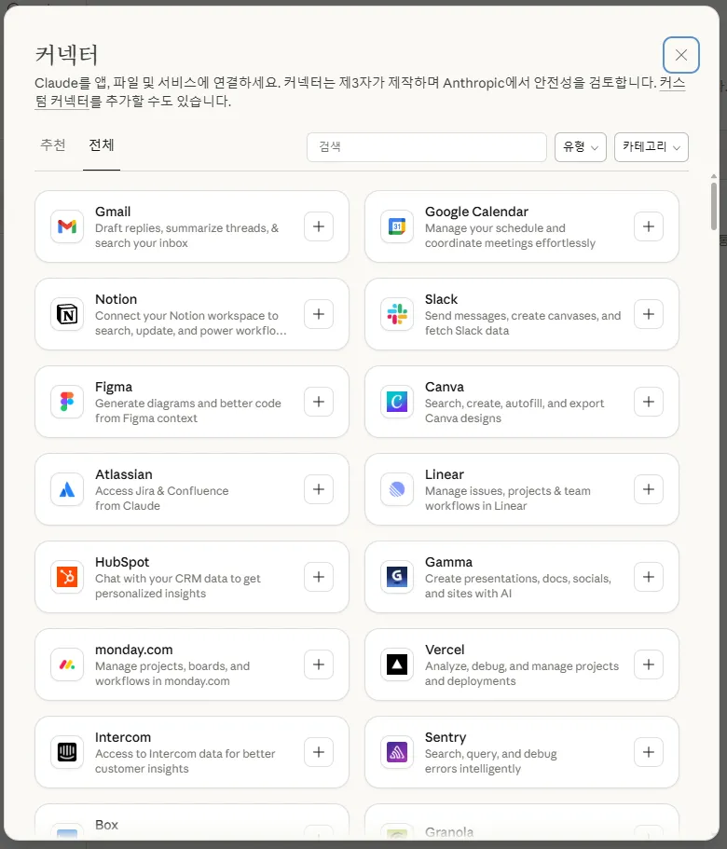727x849 pixels.
Task: Open the monday.com connector title
Action: click(133, 650)
